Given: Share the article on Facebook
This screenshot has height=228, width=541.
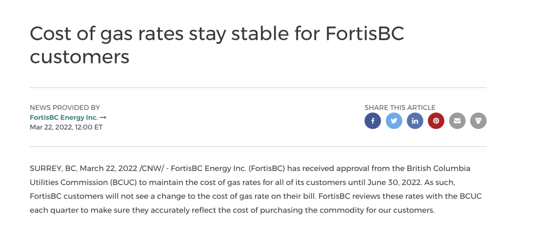Looking at the screenshot, I should [x=373, y=121].
